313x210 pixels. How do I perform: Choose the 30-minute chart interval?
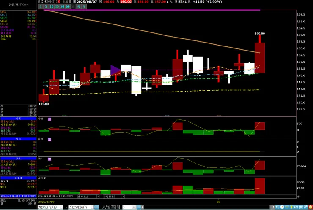pos(62,7)
